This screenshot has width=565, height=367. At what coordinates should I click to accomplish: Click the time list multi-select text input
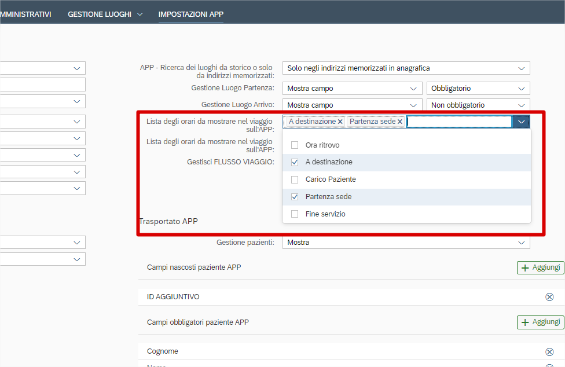pyautogui.click(x=458, y=122)
